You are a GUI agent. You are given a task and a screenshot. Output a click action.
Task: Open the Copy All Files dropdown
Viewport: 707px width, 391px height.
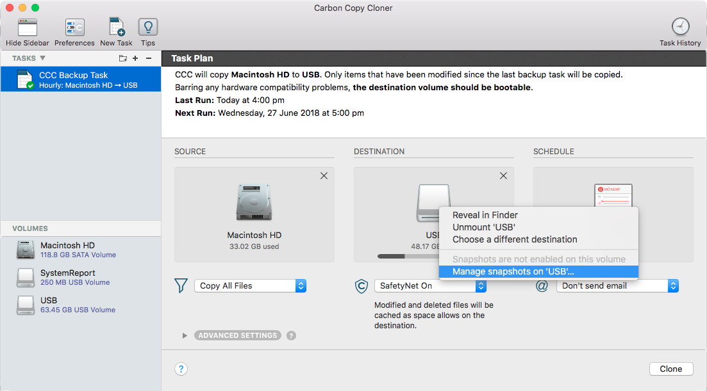click(x=250, y=285)
